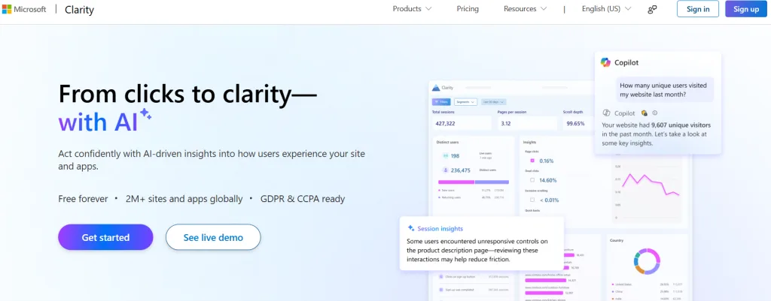Toggle the Dead clicks checkbox

click(532, 180)
